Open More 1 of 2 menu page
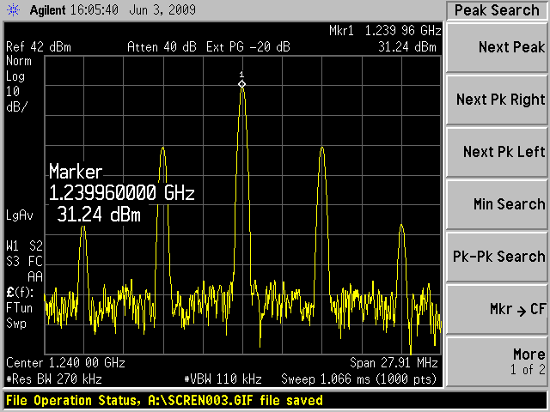 498,361
